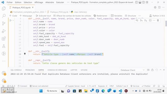The image size is (167, 94).
Task: Click the editor vertical scrollbar thumb
Action: click(166, 23)
